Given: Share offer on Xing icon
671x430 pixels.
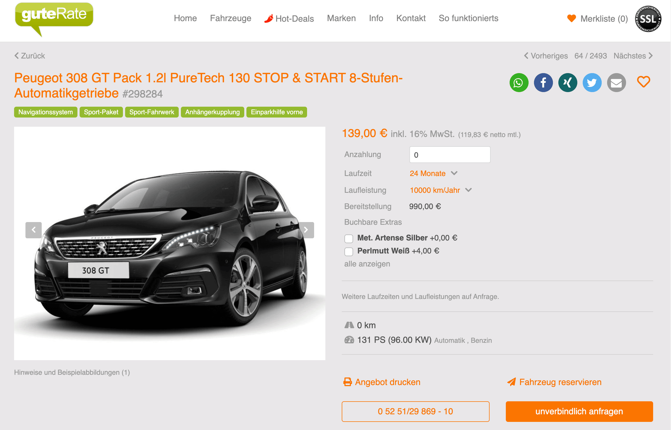Looking at the screenshot, I should (x=567, y=83).
